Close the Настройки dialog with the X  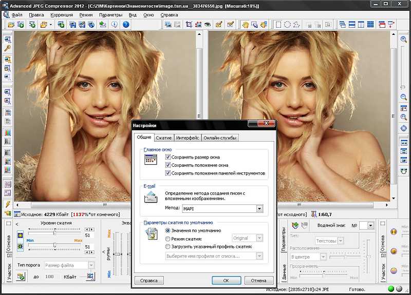(x=266, y=123)
